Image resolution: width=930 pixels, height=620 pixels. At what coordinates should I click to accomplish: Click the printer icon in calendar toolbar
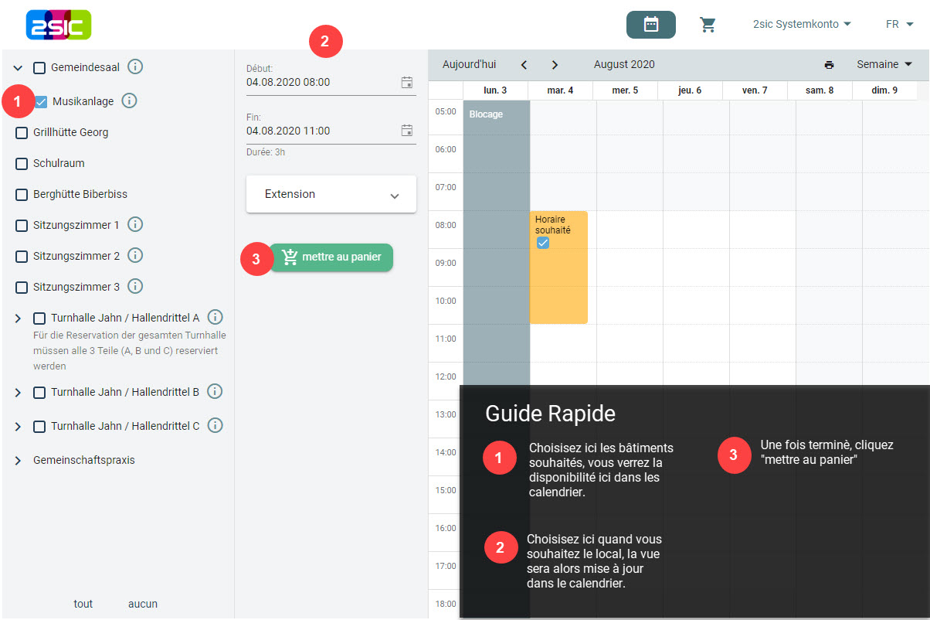pyautogui.click(x=829, y=65)
